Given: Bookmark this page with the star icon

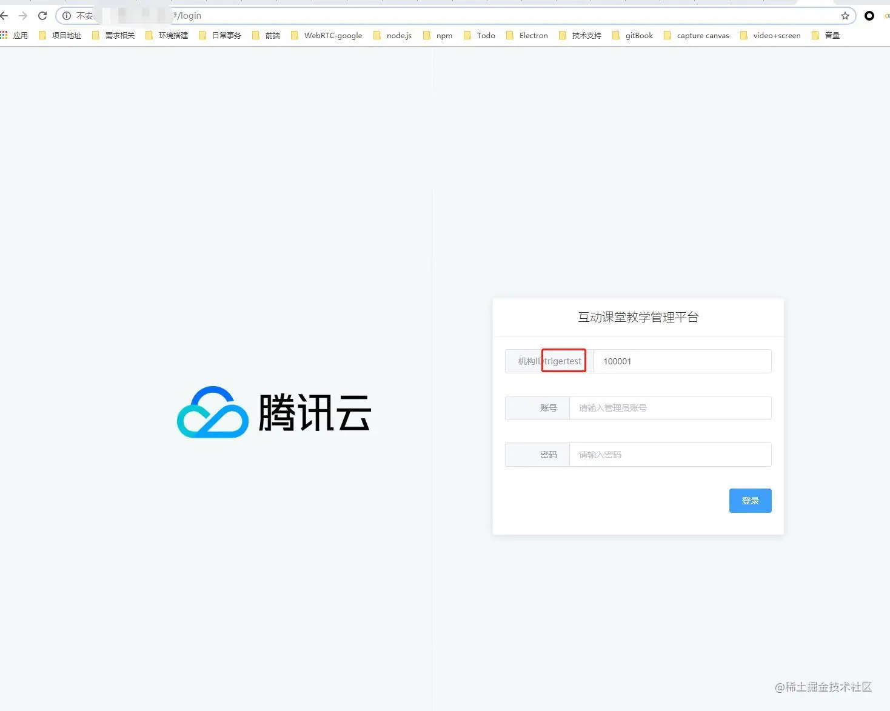Looking at the screenshot, I should click(x=845, y=16).
